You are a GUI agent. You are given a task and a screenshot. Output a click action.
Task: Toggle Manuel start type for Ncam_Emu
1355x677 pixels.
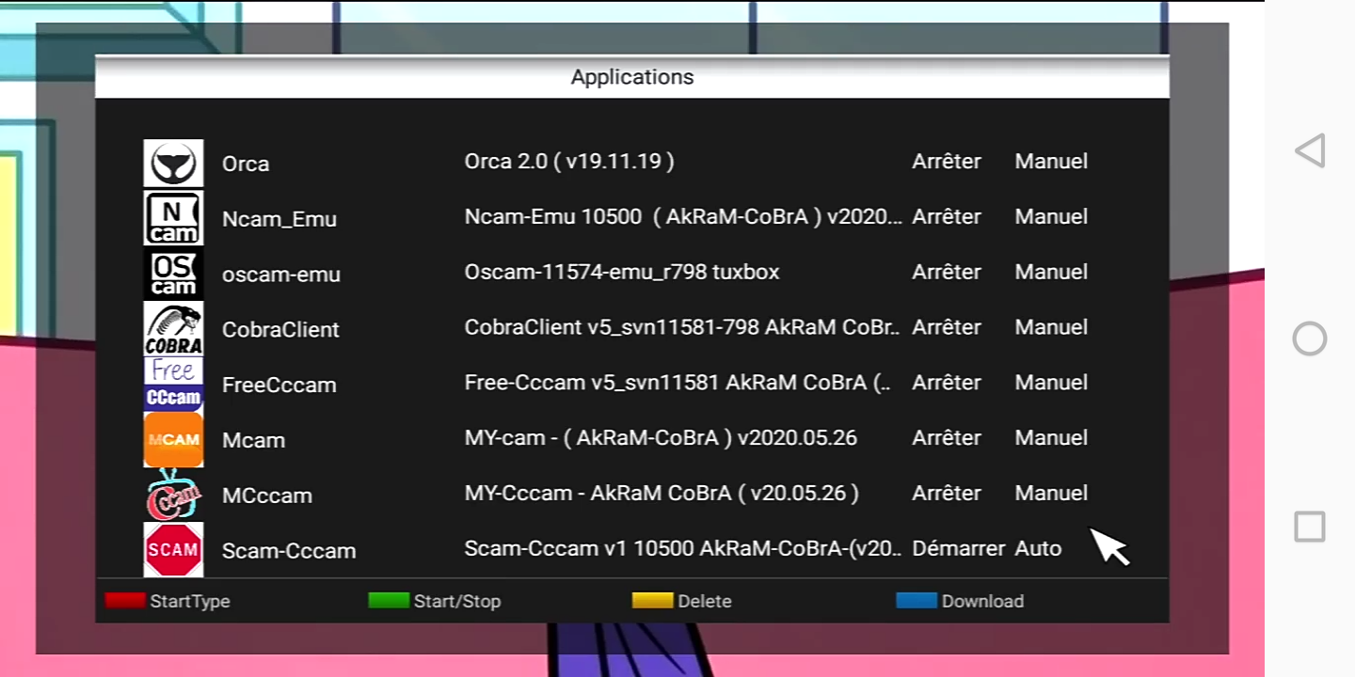[1051, 217]
